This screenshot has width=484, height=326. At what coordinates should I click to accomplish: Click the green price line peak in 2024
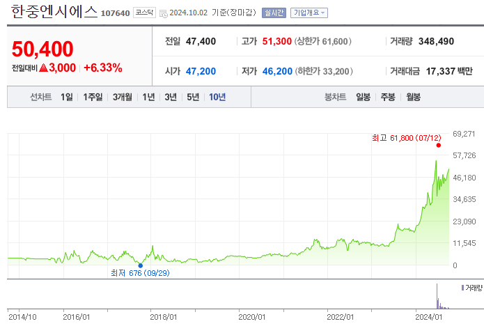[x=436, y=161]
